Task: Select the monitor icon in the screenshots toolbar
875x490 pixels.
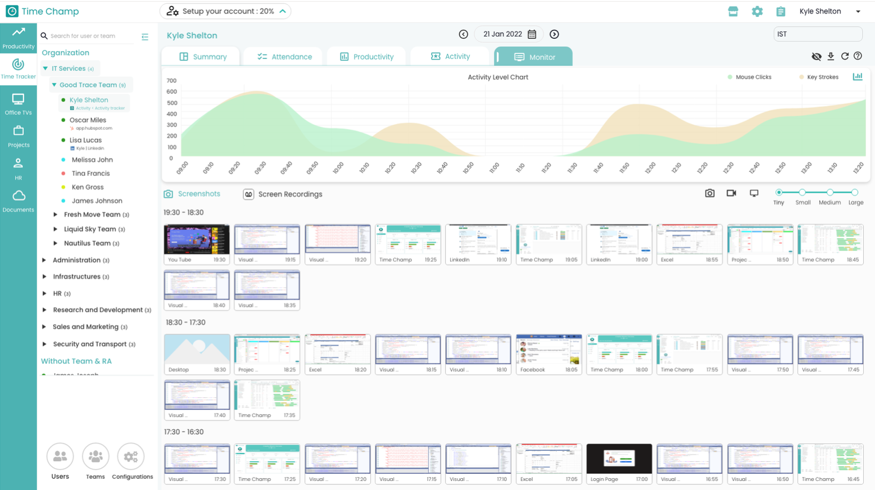Action: (753, 193)
